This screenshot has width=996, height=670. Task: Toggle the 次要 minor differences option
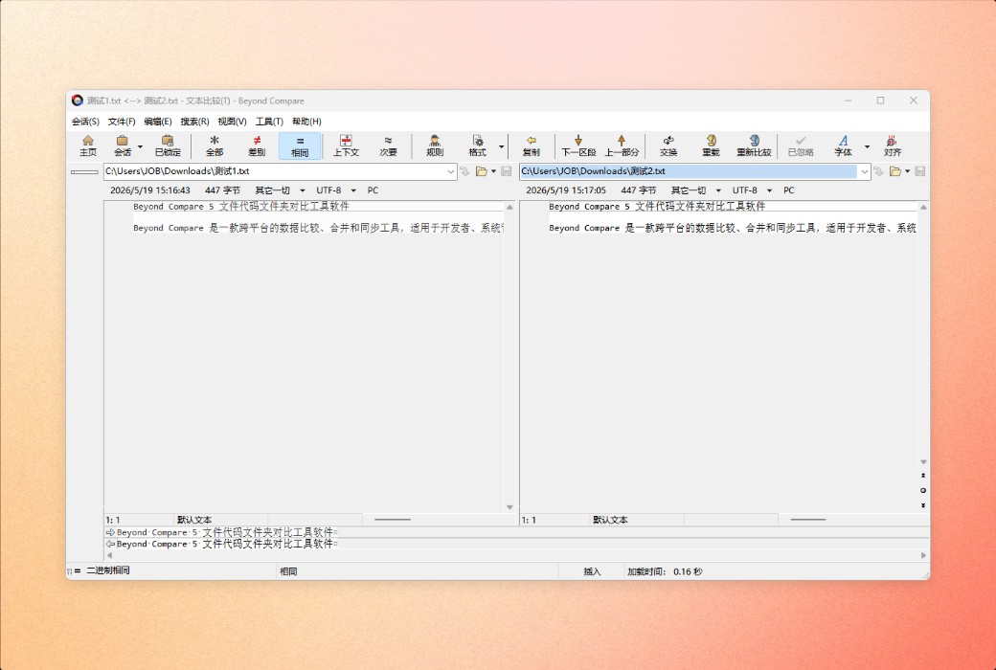(388, 145)
